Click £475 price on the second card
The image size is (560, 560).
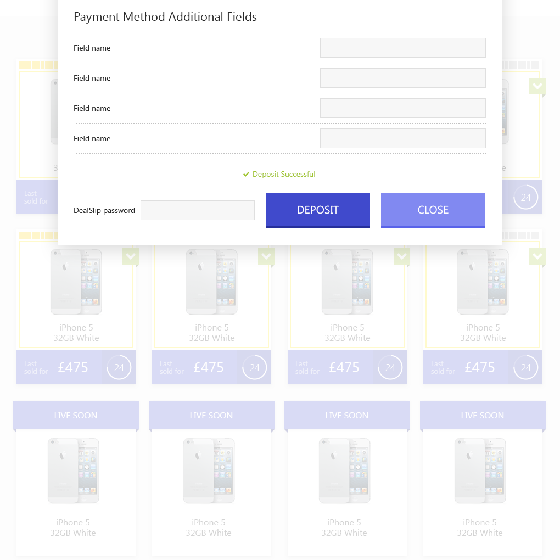click(x=209, y=367)
